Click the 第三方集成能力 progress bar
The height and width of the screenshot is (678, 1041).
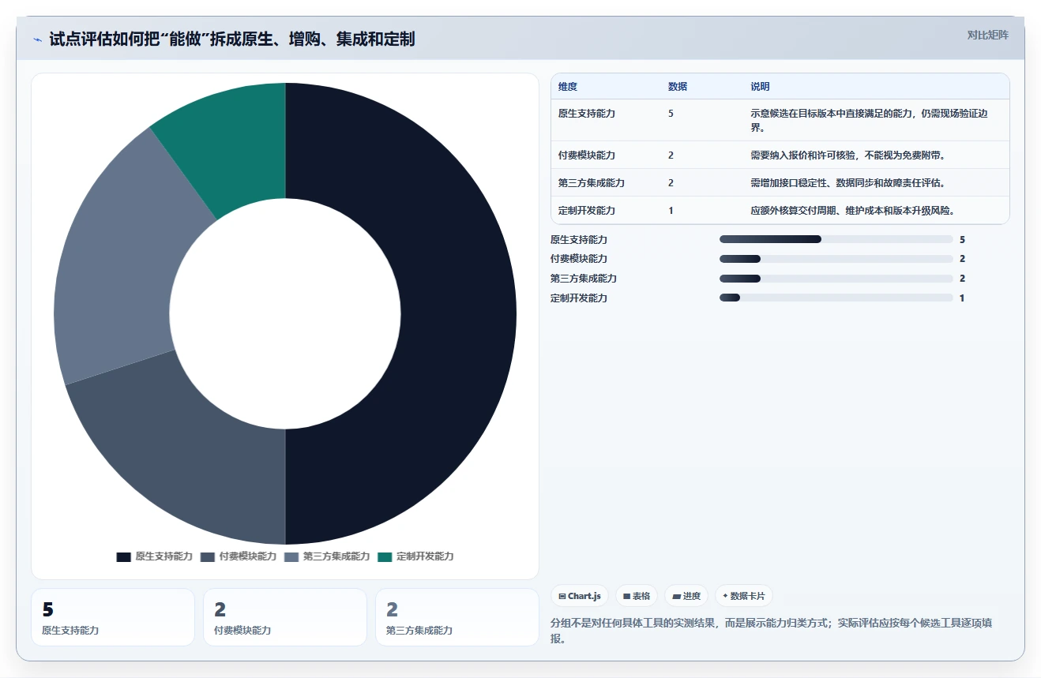[836, 279]
